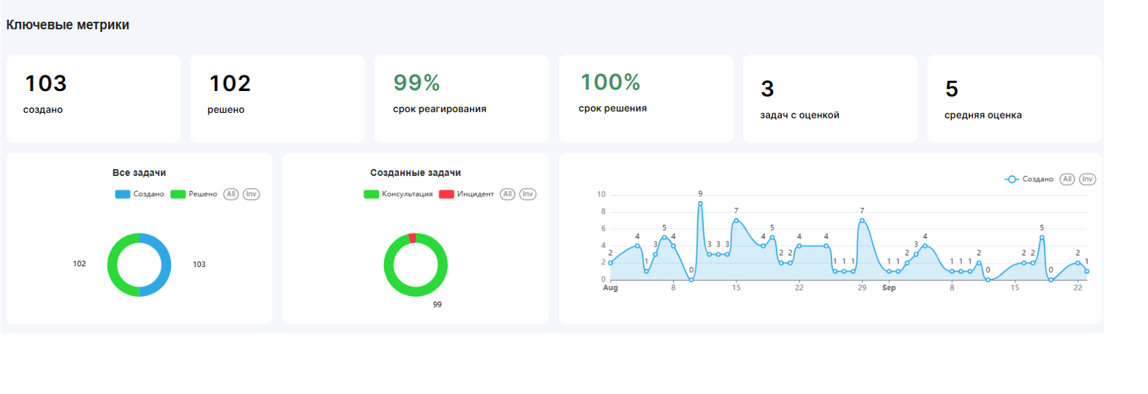Click the All selector in Все задачи legend
This screenshot has width=1148, height=394.
click(231, 194)
